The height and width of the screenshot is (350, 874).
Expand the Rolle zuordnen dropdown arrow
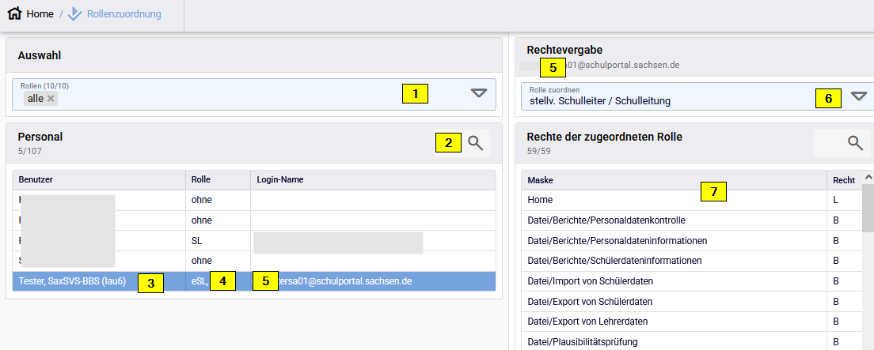(859, 96)
